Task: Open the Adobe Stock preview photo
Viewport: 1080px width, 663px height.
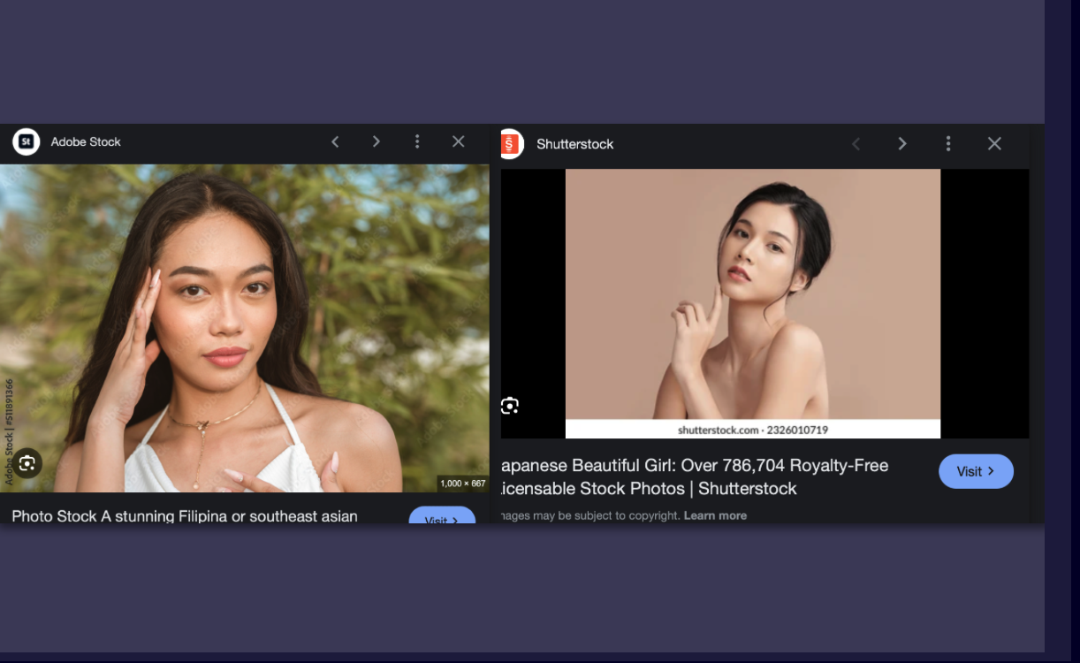Action: tap(244, 327)
